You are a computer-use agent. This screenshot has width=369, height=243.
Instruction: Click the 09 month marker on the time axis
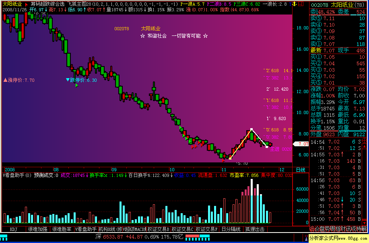pyautogui.click(x=114, y=170)
